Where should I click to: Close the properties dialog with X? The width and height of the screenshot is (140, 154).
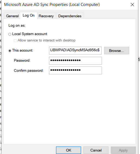tap(132, 5)
